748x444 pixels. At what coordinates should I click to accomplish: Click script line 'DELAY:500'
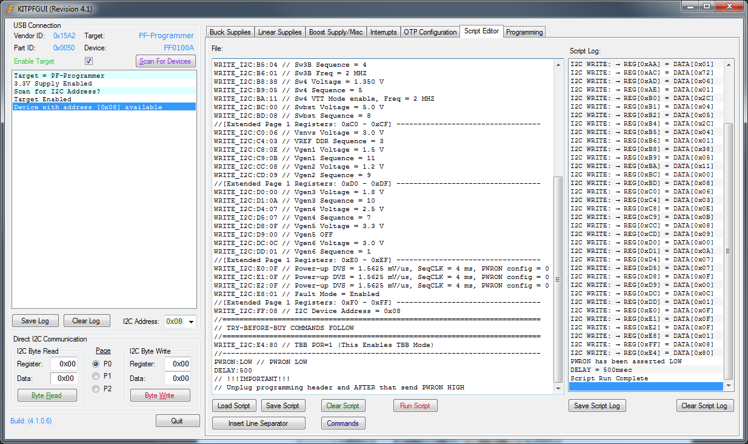pyautogui.click(x=233, y=371)
